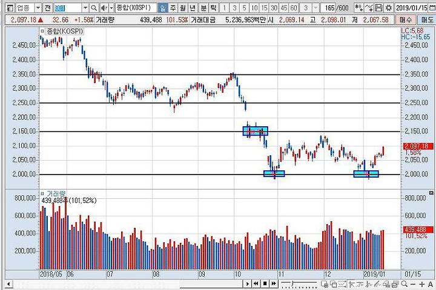Click the plus zoom-in icon at bottom

[x=422, y=284]
